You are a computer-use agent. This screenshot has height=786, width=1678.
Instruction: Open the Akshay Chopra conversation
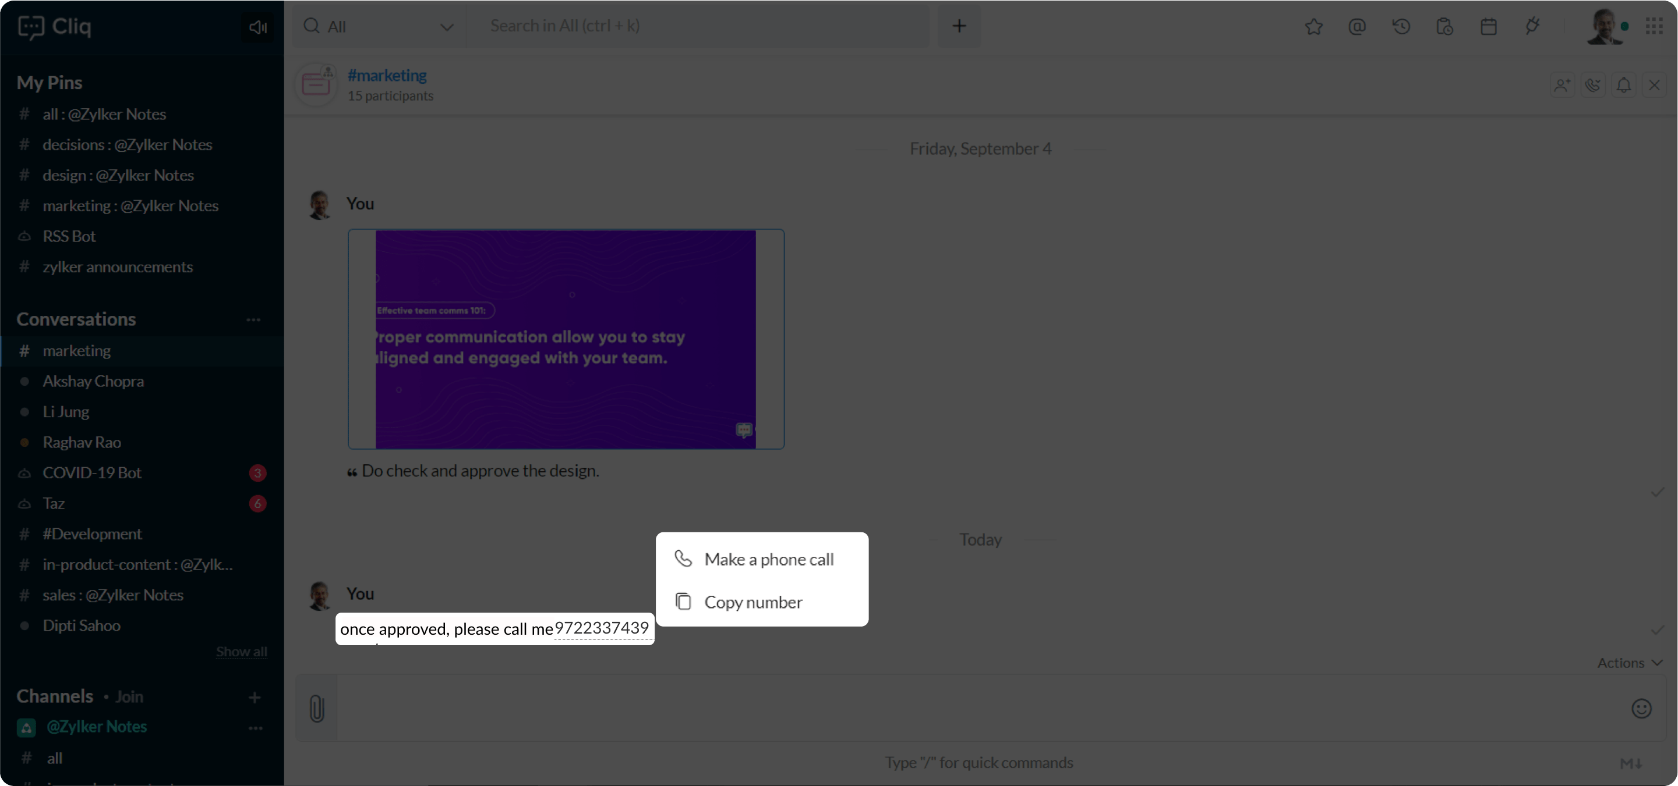(x=93, y=381)
